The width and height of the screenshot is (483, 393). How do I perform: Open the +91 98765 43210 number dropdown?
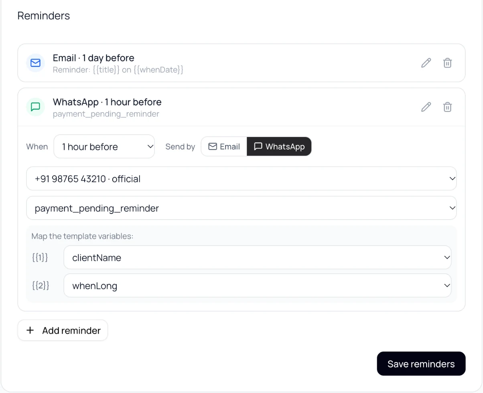tap(241, 179)
